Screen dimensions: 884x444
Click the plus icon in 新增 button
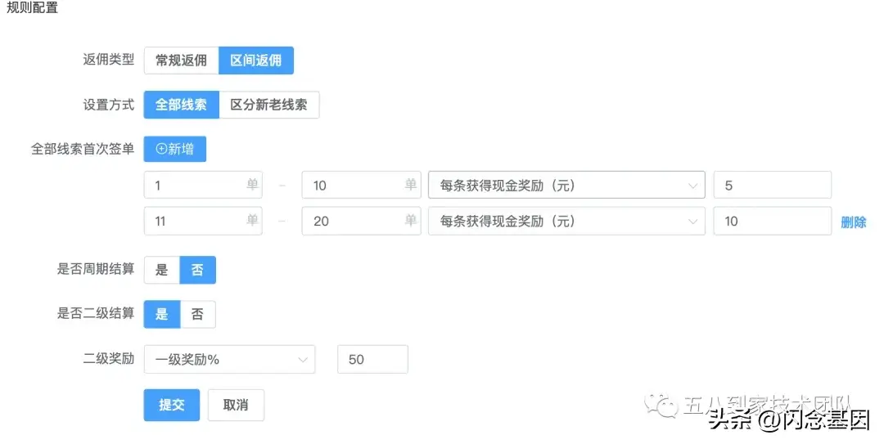tap(160, 149)
